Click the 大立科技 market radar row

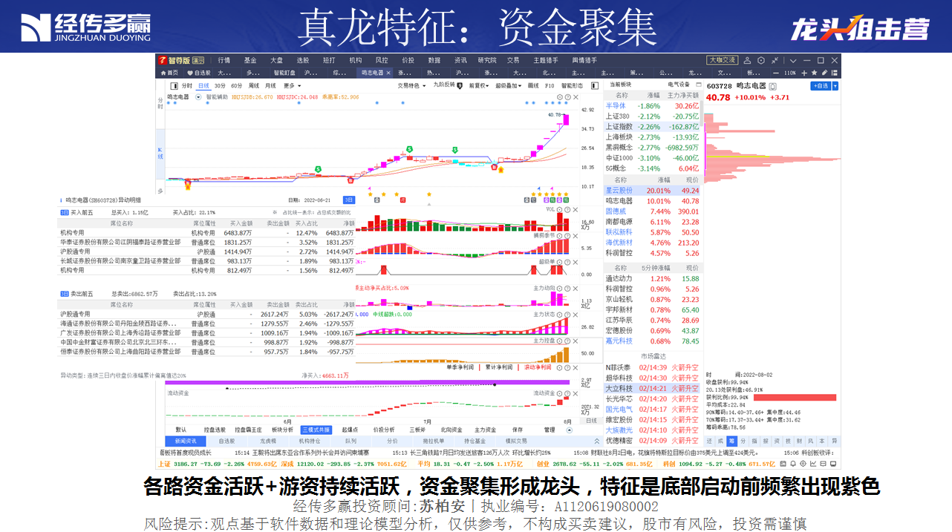click(x=653, y=388)
